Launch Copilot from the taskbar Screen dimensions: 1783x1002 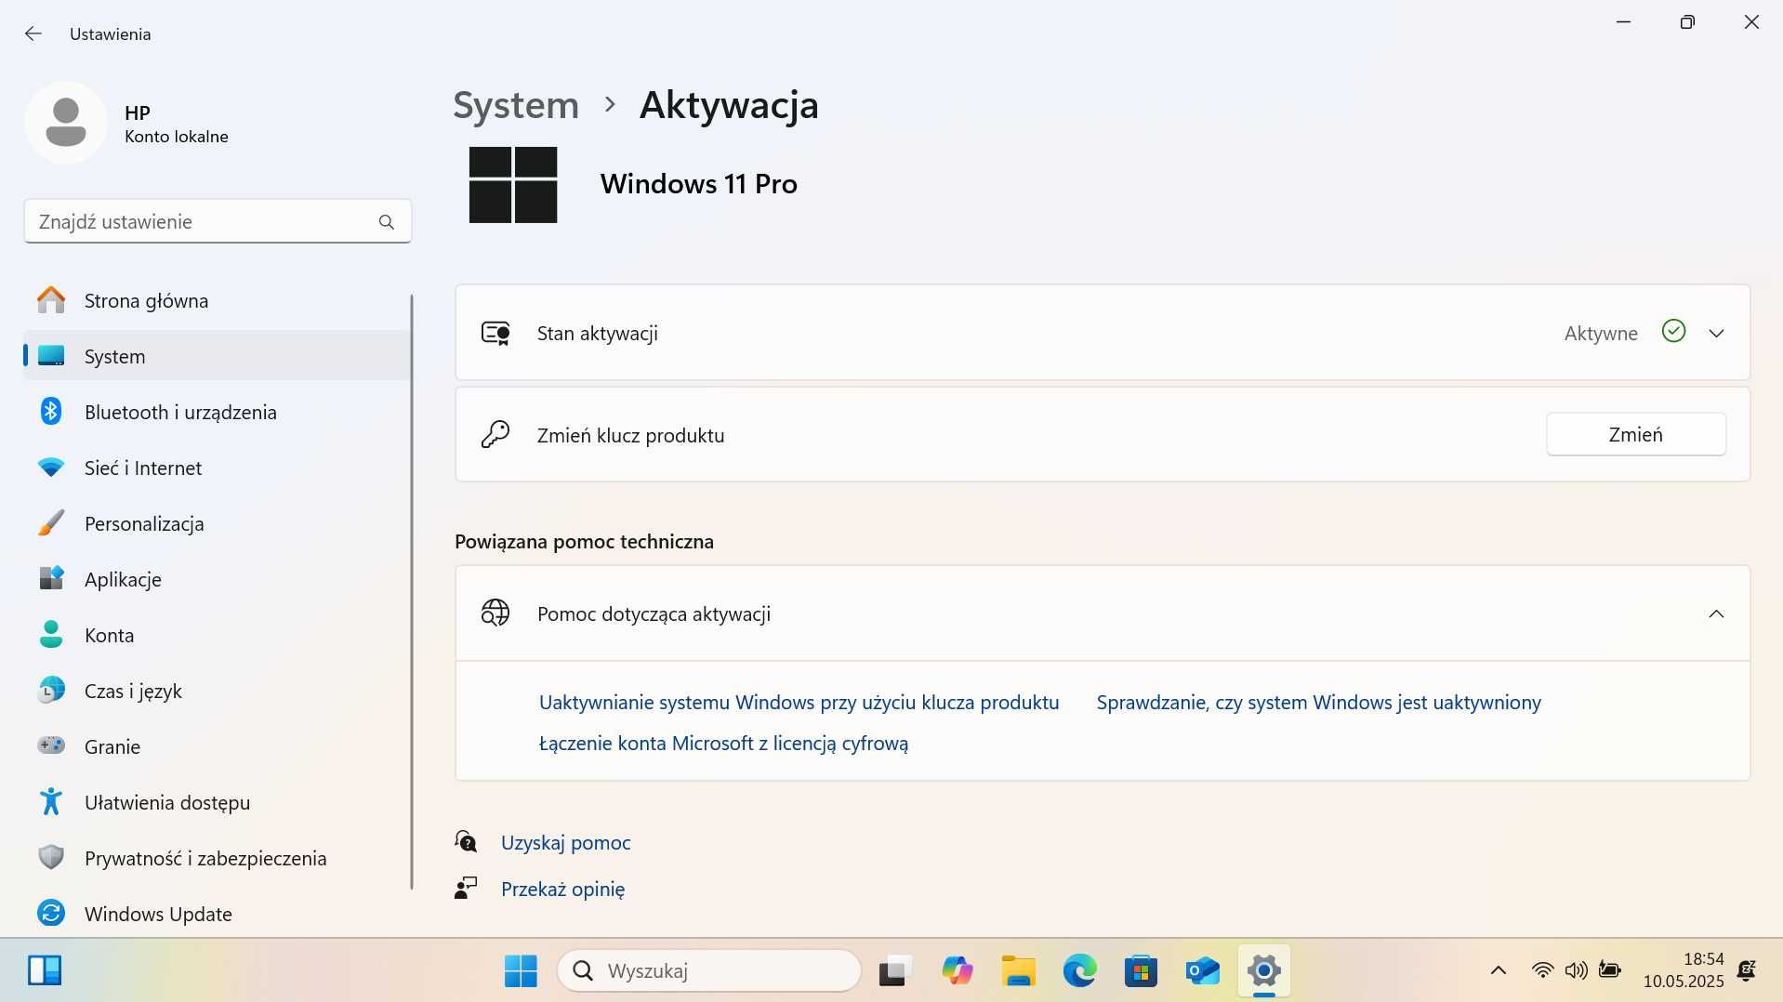point(957,971)
